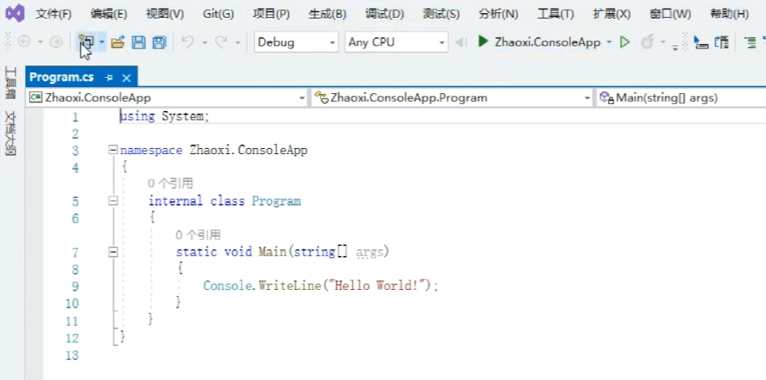Open the Main(string[] args) member dropdown

[681, 98]
